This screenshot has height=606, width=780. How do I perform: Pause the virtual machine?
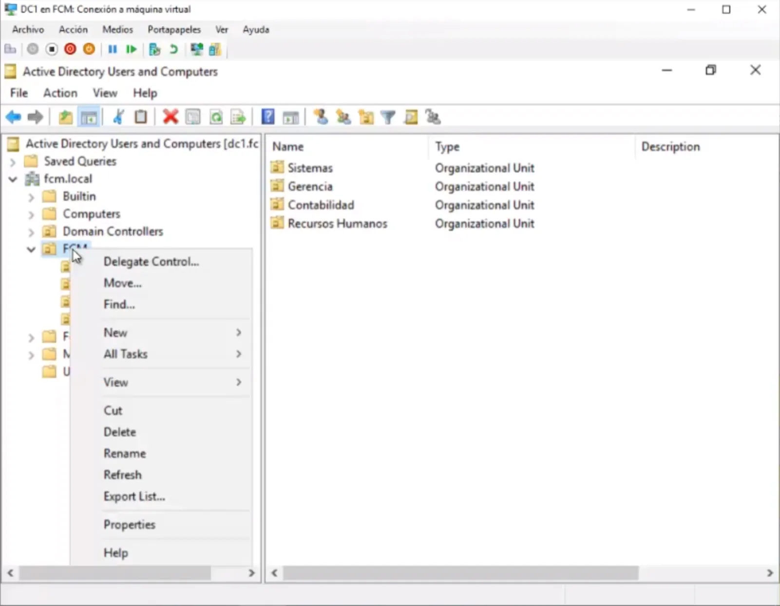[x=113, y=49]
